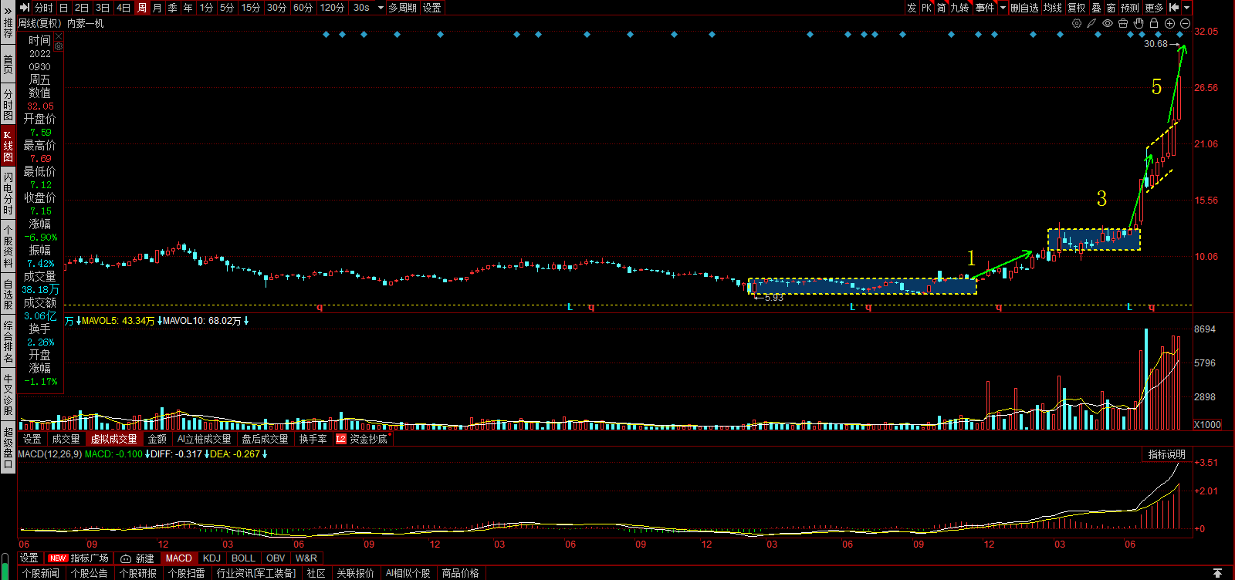Open 多周期 multi-period view
This screenshot has height=580, width=1235.
click(x=402, y=8)
